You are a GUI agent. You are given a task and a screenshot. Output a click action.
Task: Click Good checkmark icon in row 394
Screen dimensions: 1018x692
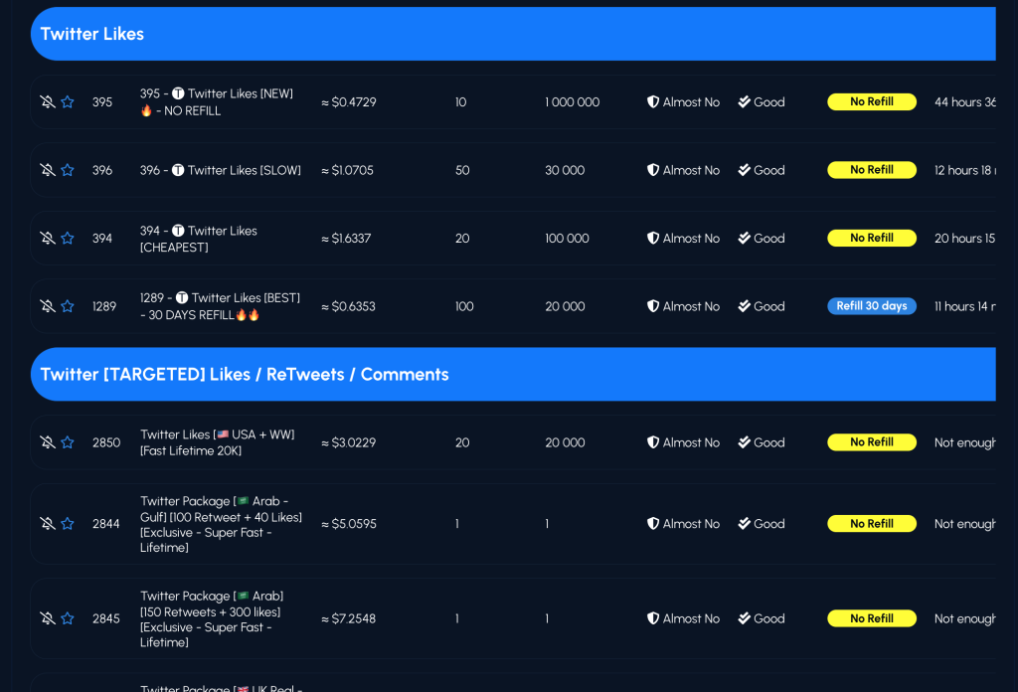pyautogui.click(x=744, y=239)
